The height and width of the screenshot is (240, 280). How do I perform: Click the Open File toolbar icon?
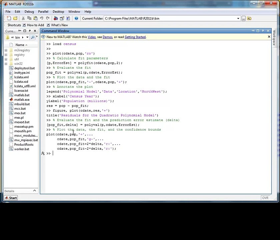point(15,18)
